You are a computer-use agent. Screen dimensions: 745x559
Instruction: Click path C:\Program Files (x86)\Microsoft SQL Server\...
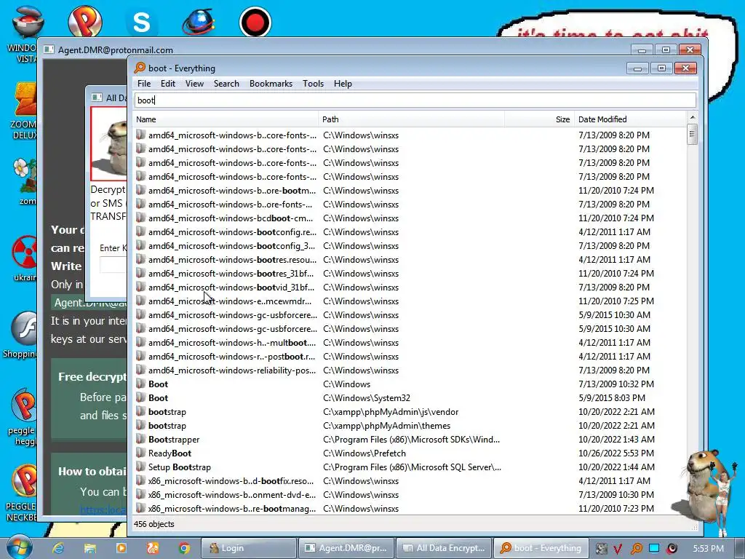[412, 467]
